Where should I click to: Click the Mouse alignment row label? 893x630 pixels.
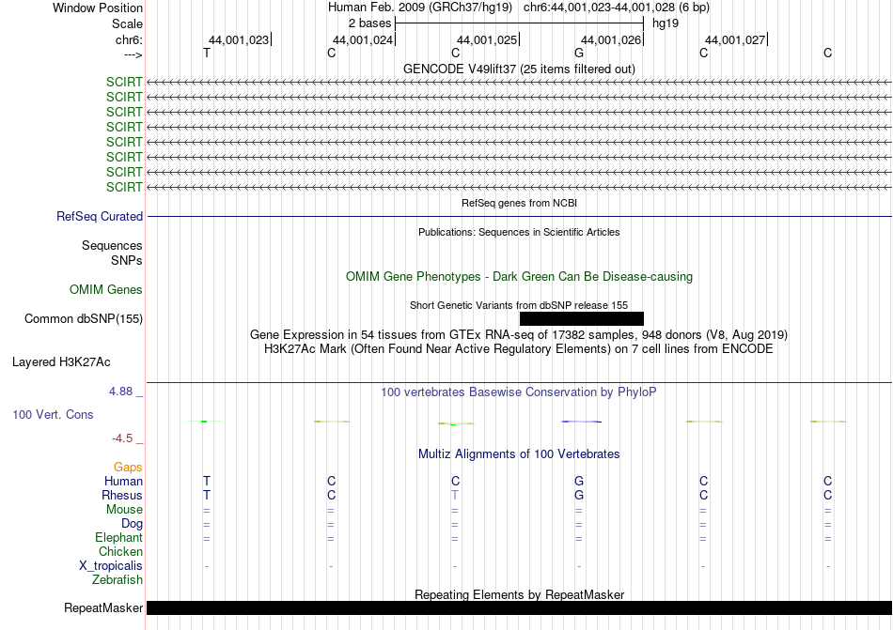coord(124,510)
